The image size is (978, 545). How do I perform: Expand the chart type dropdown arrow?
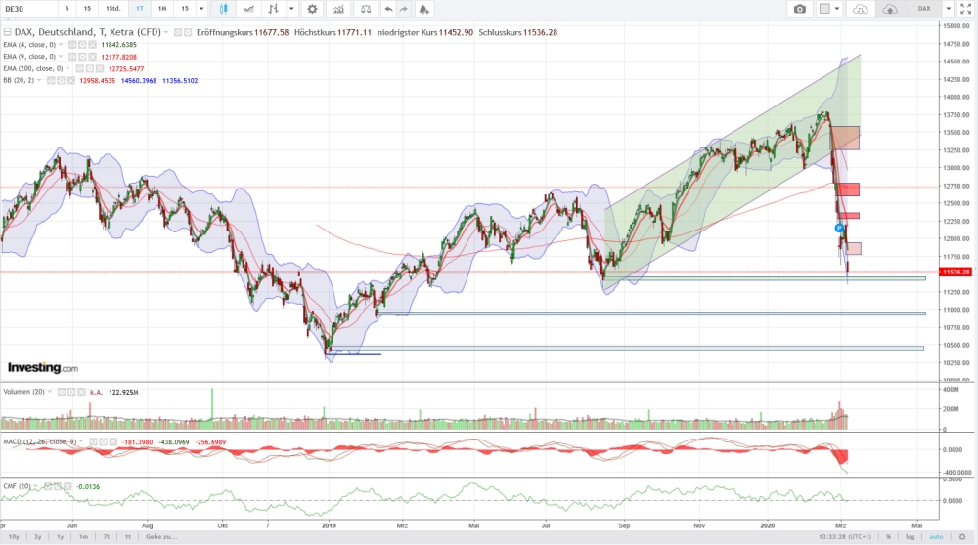pyautogui.click(x=291, y=9)
